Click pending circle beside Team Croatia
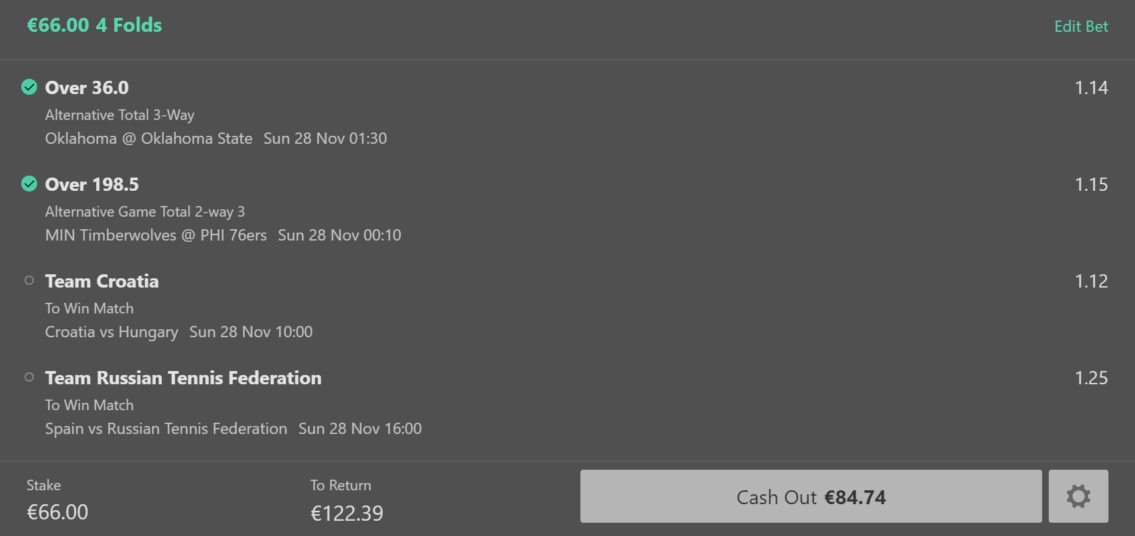 [x=29, y=280]
